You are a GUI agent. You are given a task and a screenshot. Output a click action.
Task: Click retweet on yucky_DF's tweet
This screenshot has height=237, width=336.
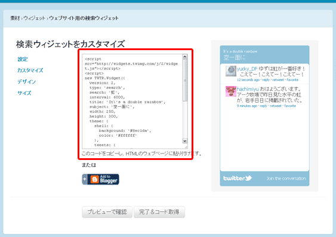click(278, 80)
